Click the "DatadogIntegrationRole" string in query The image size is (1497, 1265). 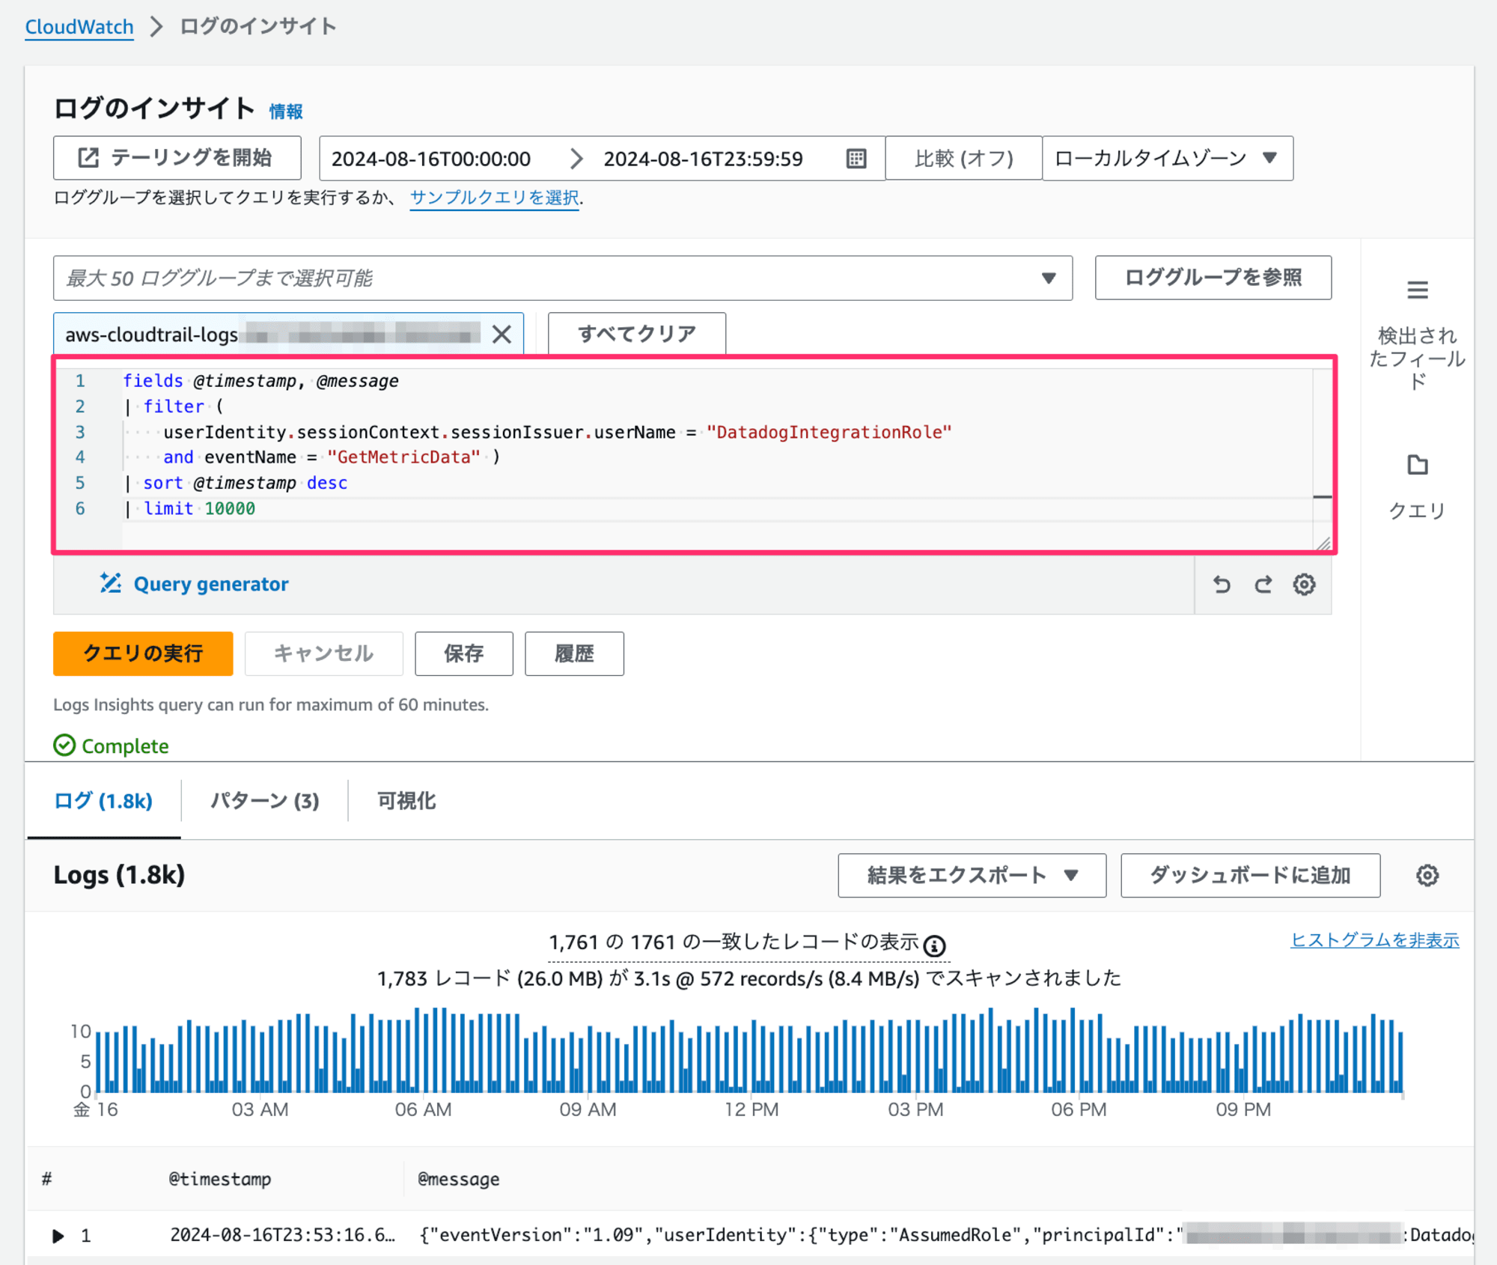tap(829, 433)
